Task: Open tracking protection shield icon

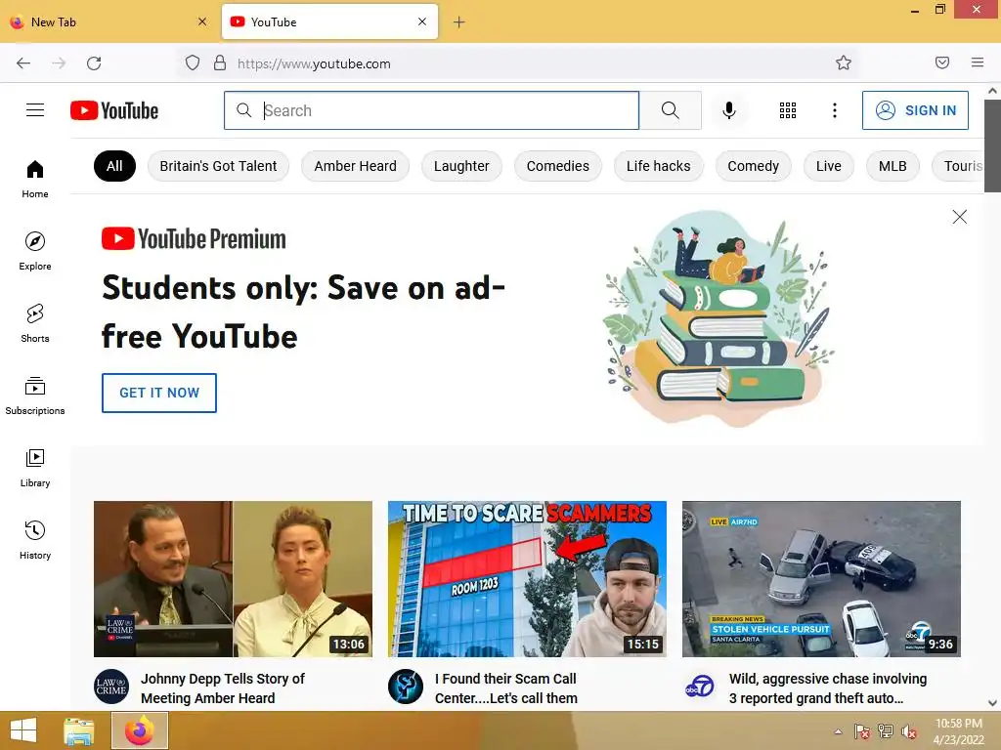Action: (193, 63)
